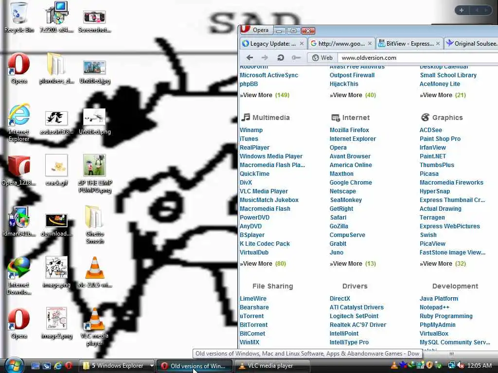Open the download image file icon

56,225
